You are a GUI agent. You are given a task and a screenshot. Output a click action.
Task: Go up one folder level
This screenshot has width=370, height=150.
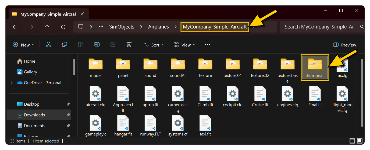[47, 27]
